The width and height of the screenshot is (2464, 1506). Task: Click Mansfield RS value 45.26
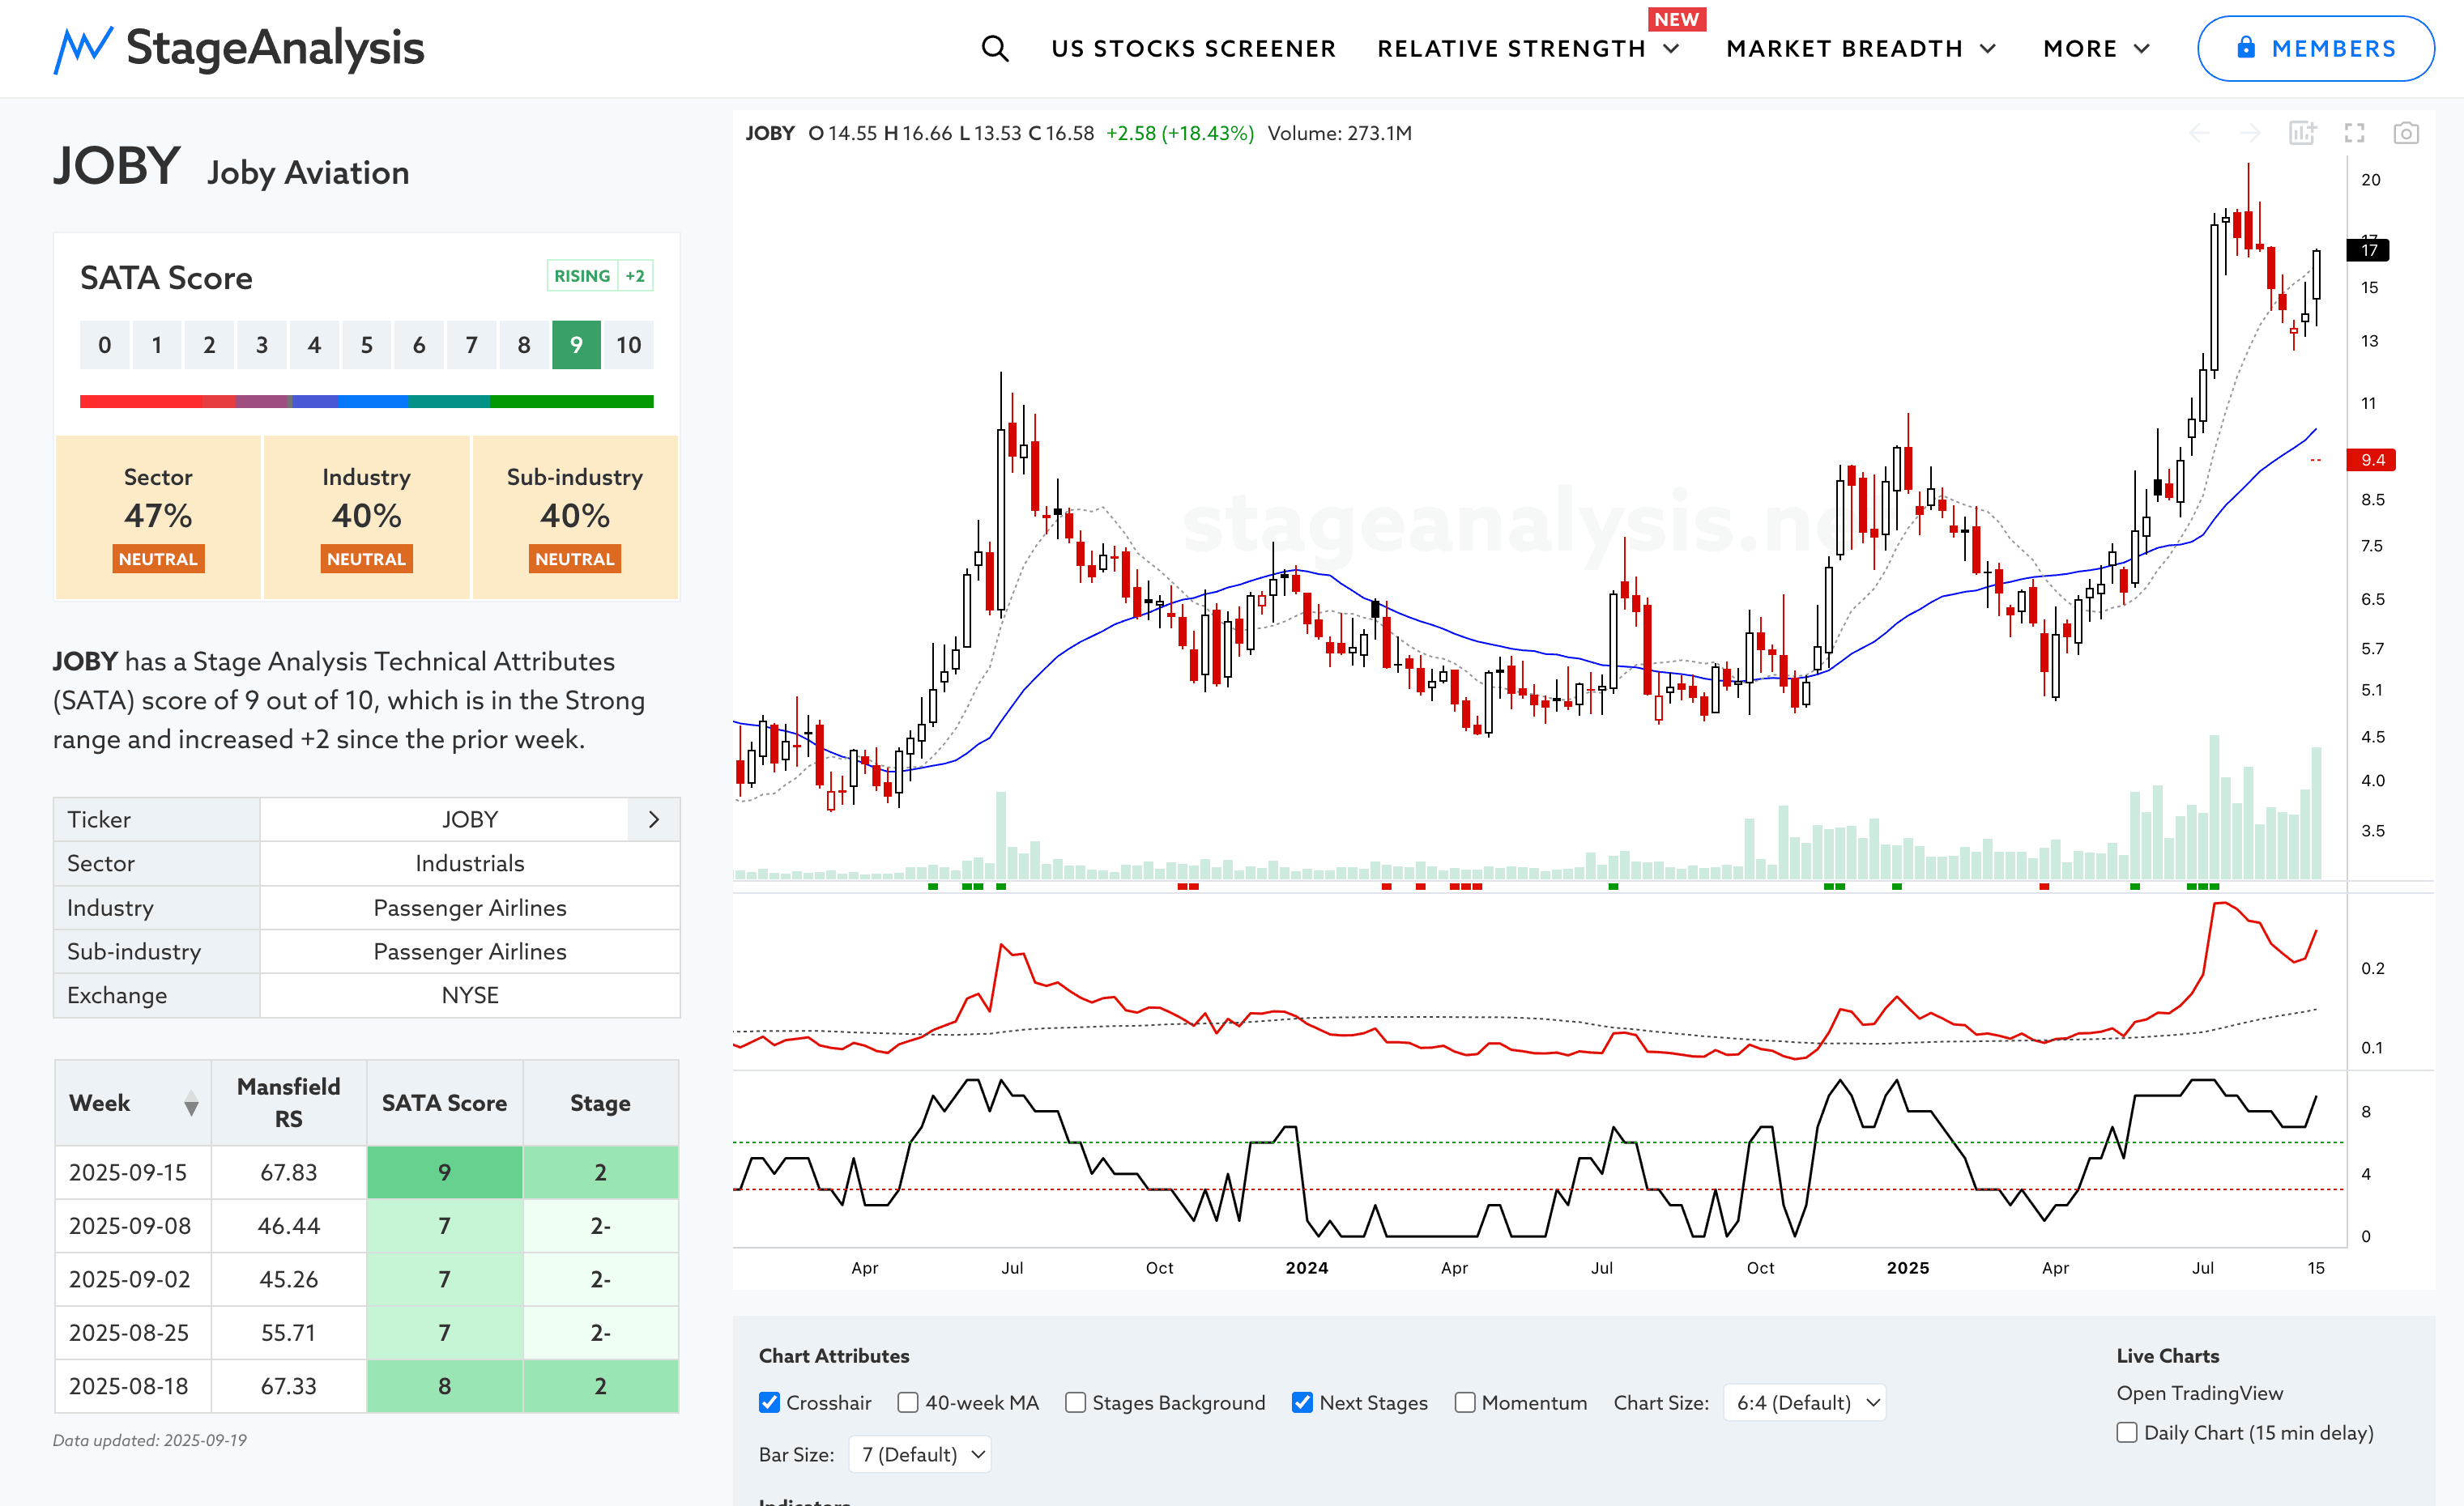pos(288,1279)
